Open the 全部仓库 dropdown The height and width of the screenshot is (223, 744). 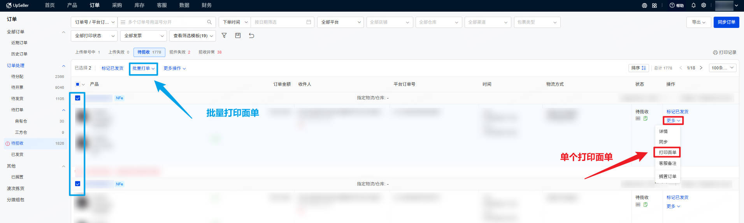(439, 22)
